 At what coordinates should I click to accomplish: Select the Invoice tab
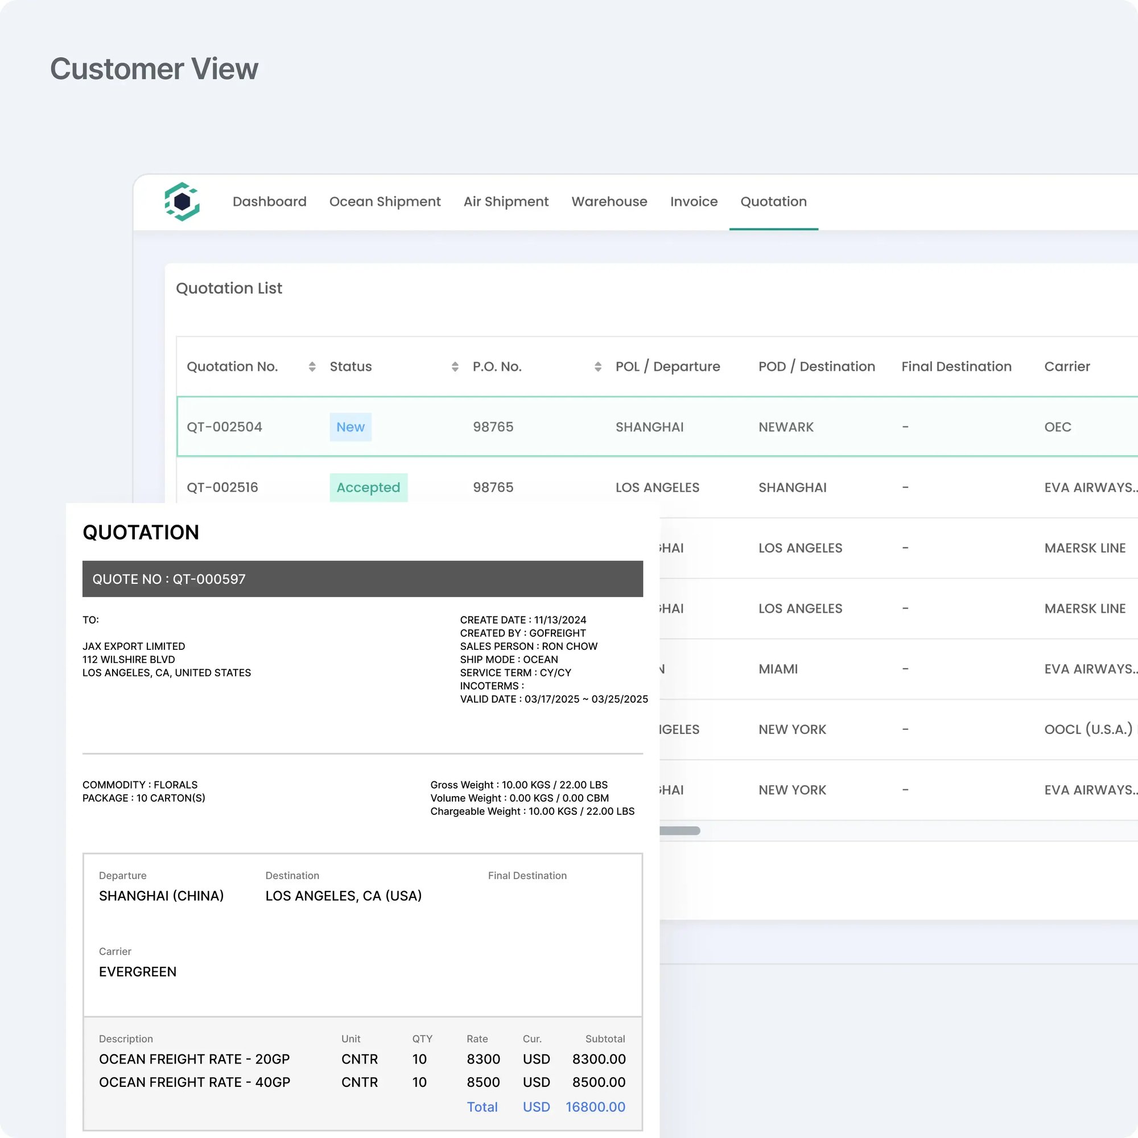click(693, 201)
